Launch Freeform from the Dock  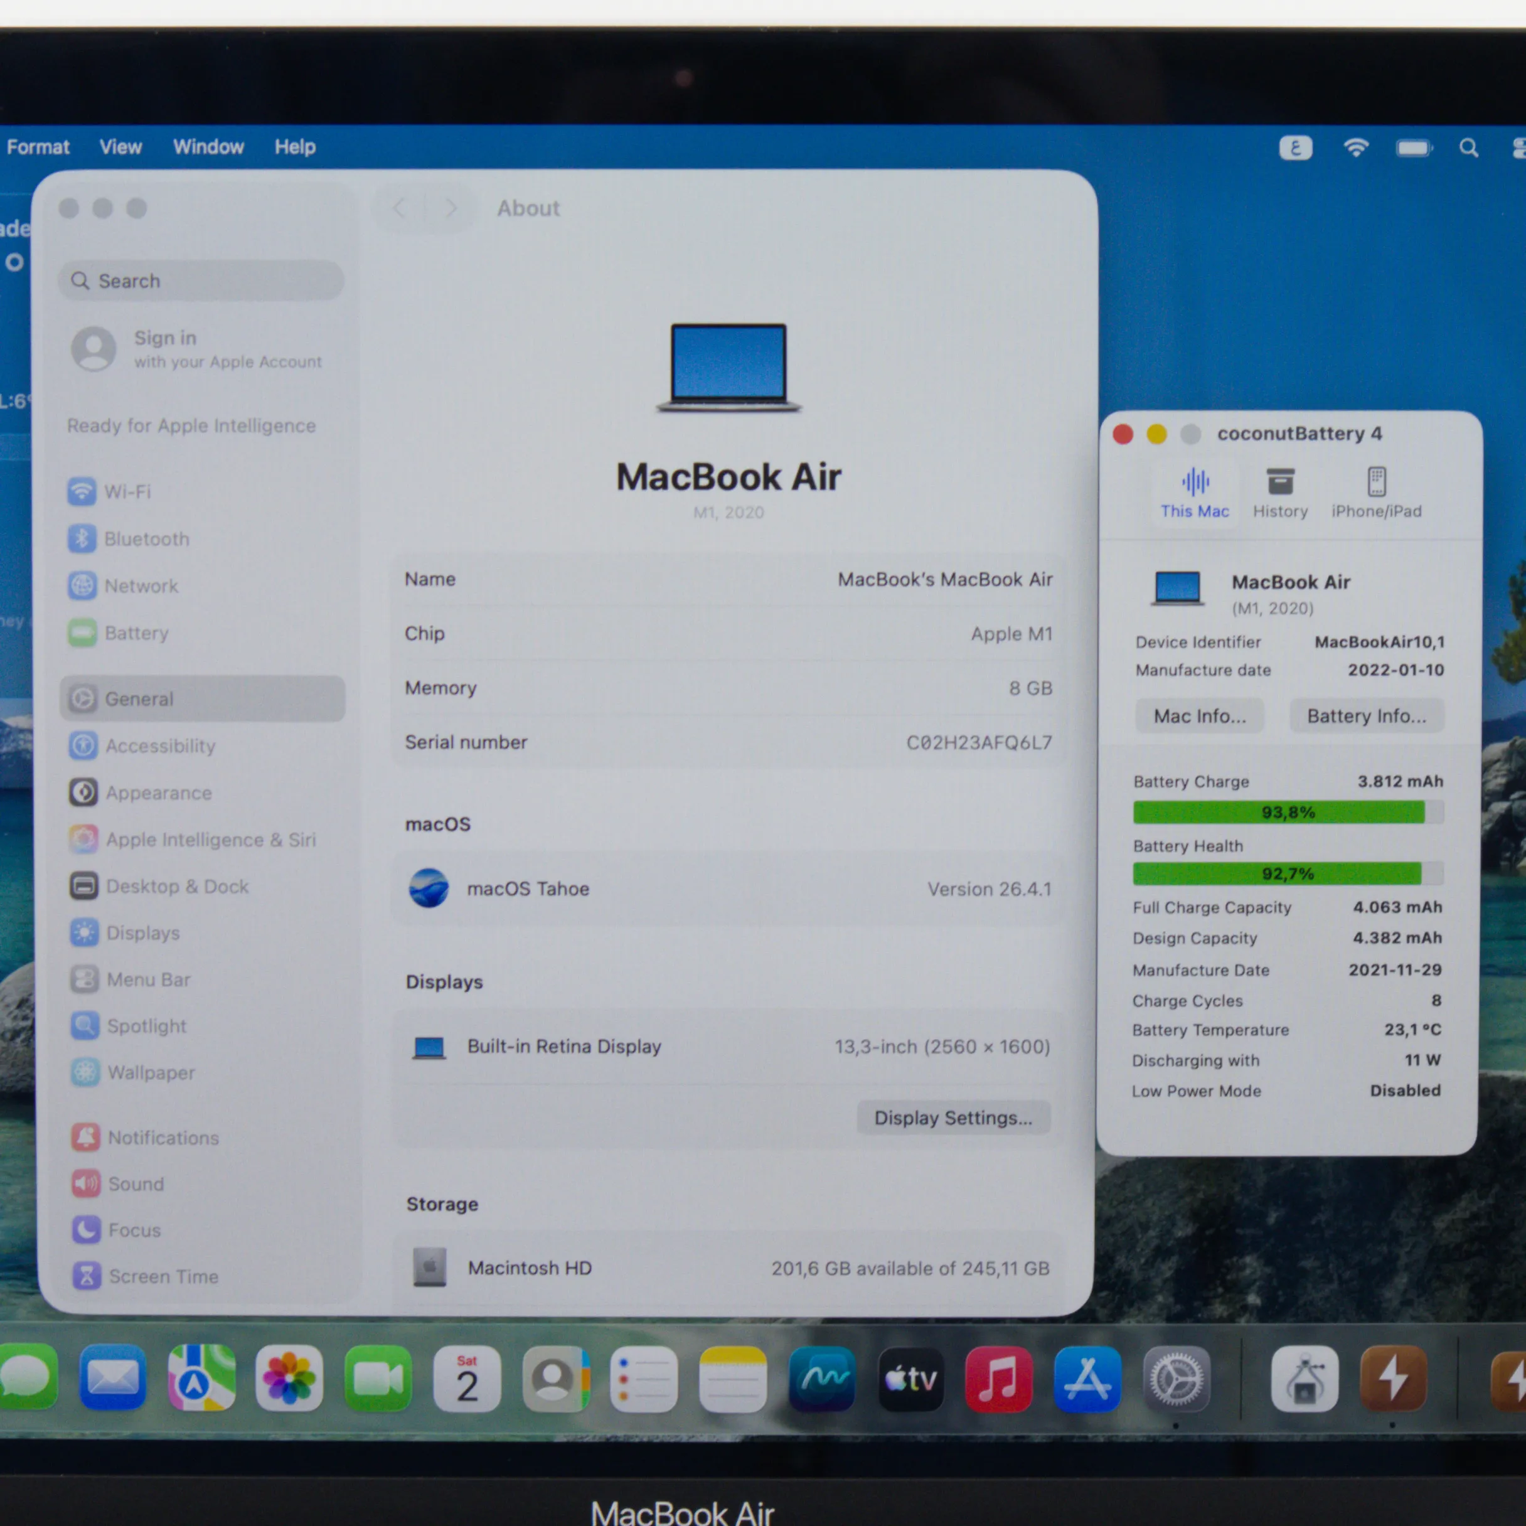822,1380
